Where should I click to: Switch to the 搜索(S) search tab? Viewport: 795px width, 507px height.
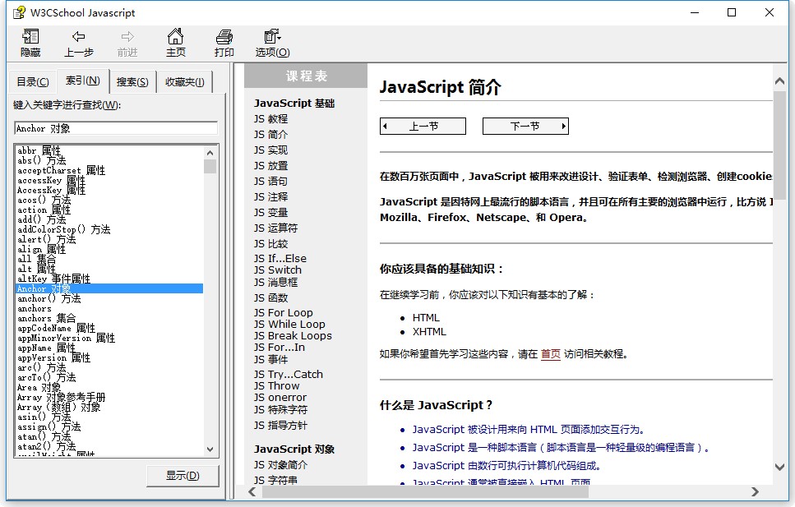[x=132, y=81]
